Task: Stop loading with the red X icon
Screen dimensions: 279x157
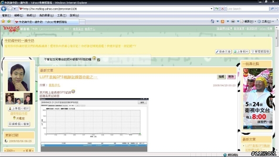Action: coord(222,9)
